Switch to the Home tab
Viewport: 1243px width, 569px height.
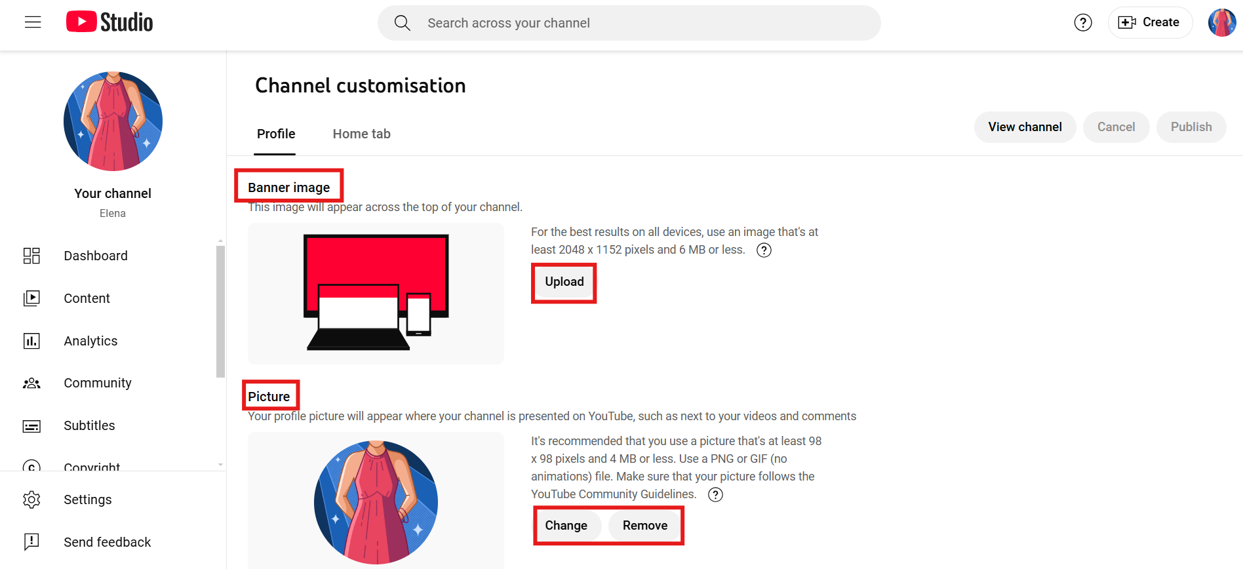[361, 134]
